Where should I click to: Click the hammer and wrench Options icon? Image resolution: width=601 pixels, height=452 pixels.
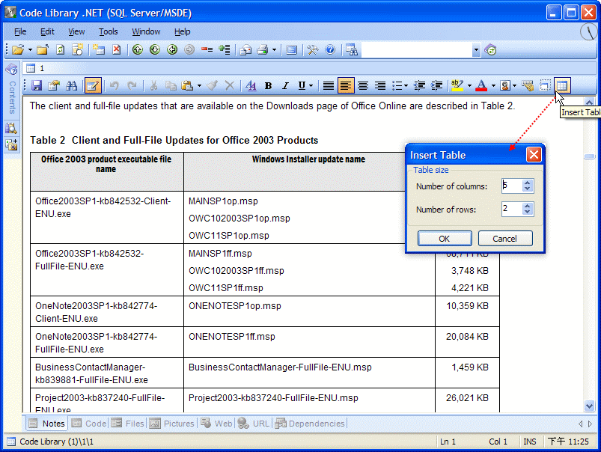[x=312, y=50]
